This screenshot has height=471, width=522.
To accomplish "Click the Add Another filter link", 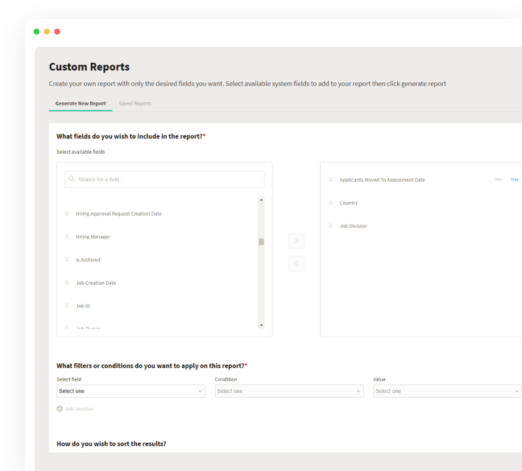I will (80, 409).
